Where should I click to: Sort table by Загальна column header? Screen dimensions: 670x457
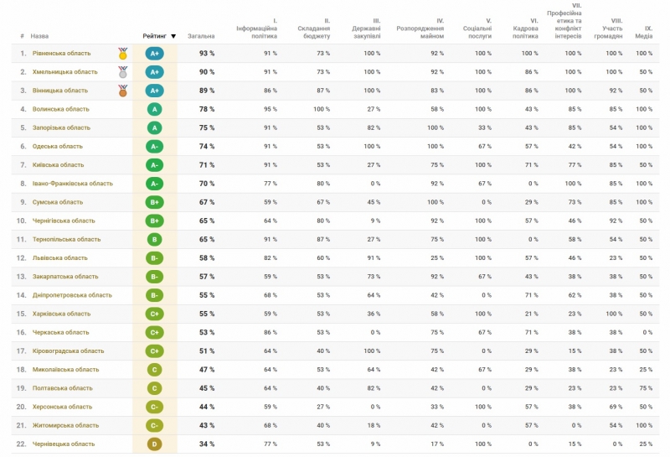coord(201,37)
